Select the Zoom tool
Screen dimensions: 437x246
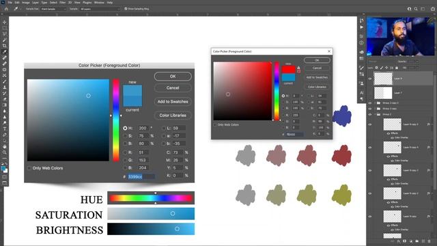[x=5, y=152]
